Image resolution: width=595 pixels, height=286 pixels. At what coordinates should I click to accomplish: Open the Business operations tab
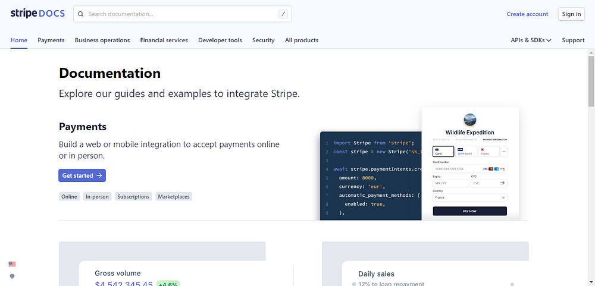point(102,40)
